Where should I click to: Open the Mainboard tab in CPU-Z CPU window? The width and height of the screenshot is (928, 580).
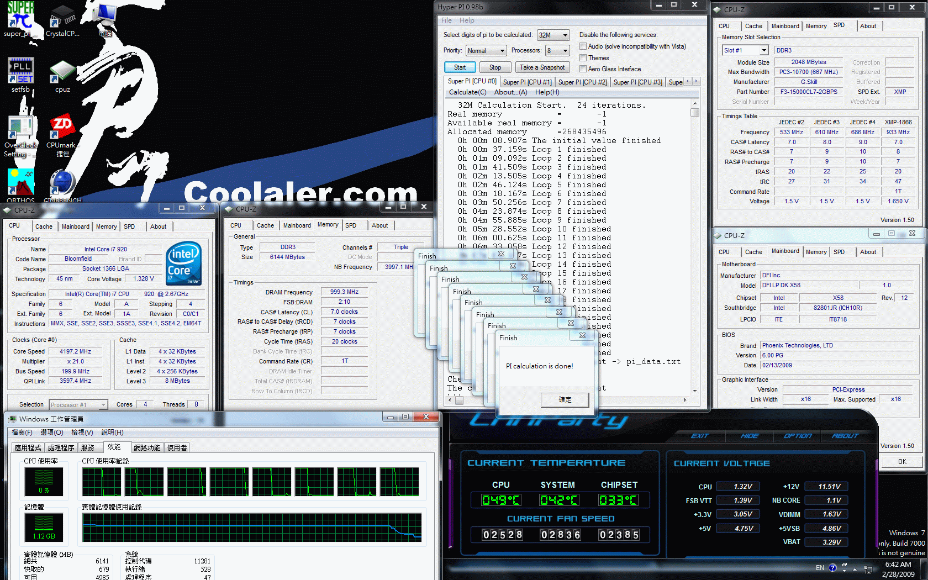[76, 226]
